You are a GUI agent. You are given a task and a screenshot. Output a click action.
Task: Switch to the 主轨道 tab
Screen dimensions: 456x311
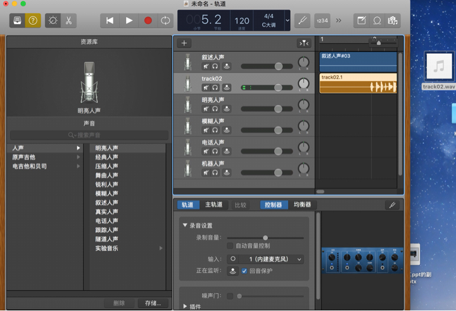[213, 205]
